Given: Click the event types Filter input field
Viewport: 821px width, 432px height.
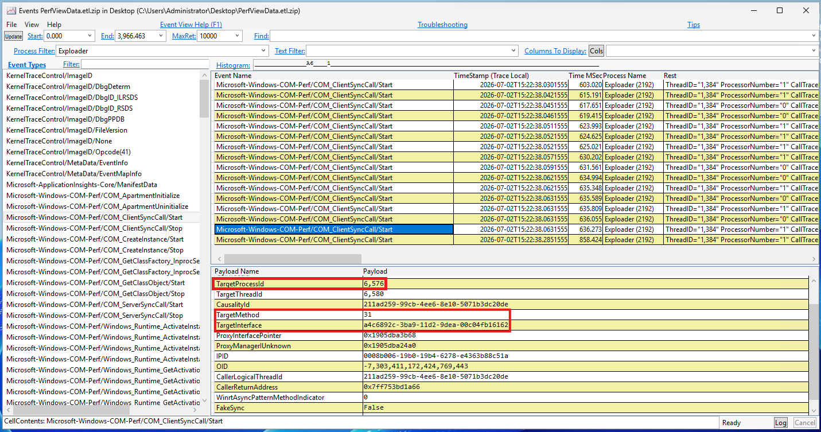Looking at the screenshot, I should point(145,64).
